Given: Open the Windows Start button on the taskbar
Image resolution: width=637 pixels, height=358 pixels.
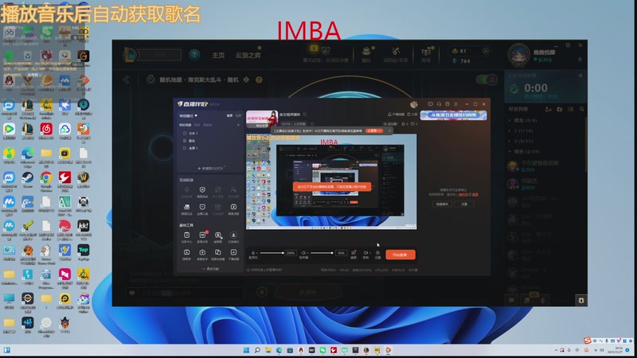Looking at the screenshot, I should tap(246, 350).
